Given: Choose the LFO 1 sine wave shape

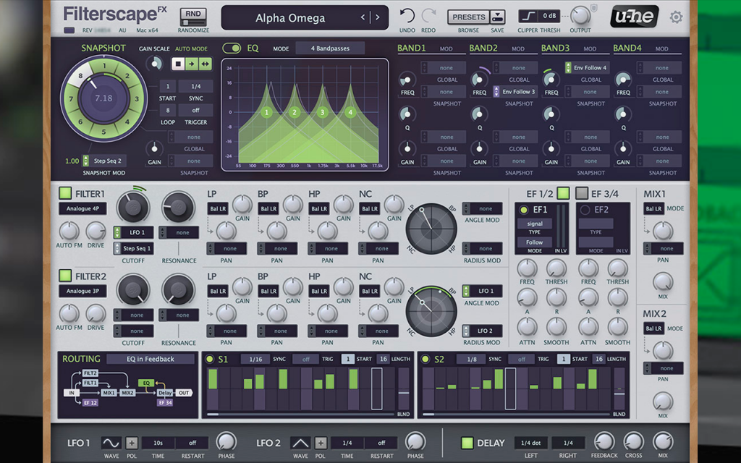Looking at the screenshot, I should click(111, 443).
